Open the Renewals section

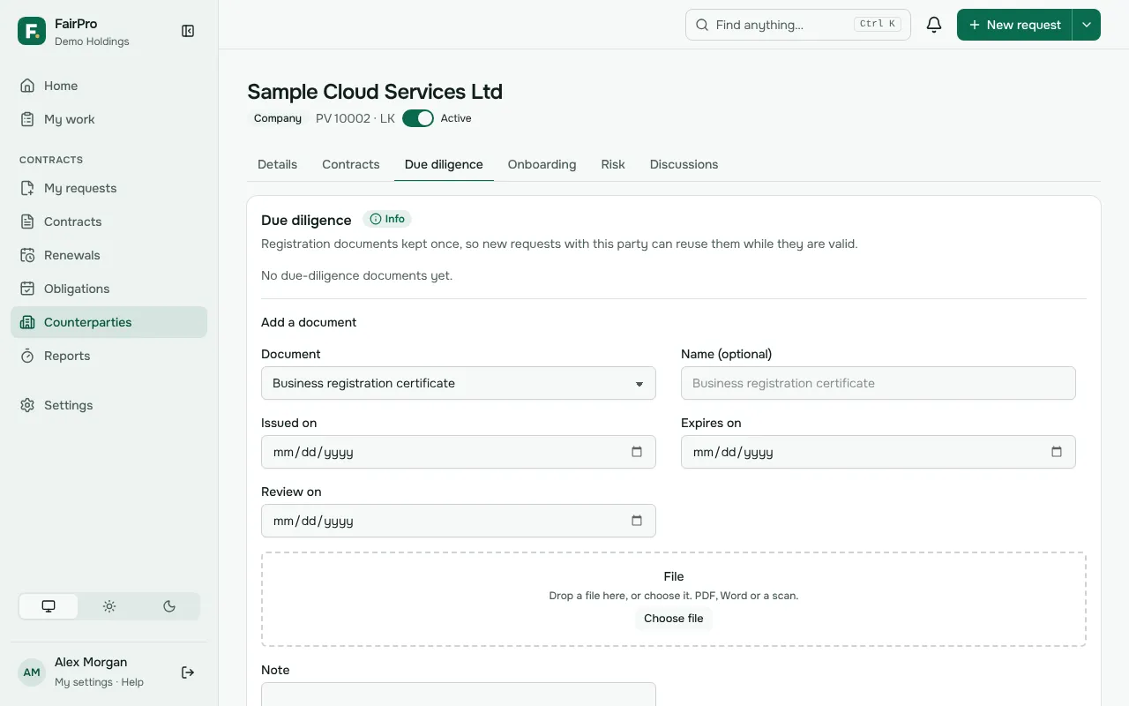click(108, 255)
